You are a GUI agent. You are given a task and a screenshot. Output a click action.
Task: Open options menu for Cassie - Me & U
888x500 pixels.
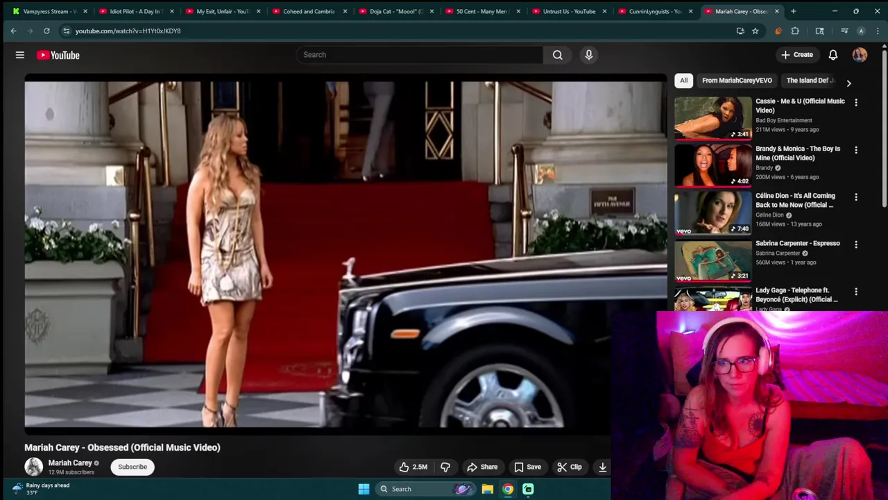[856, 103]
